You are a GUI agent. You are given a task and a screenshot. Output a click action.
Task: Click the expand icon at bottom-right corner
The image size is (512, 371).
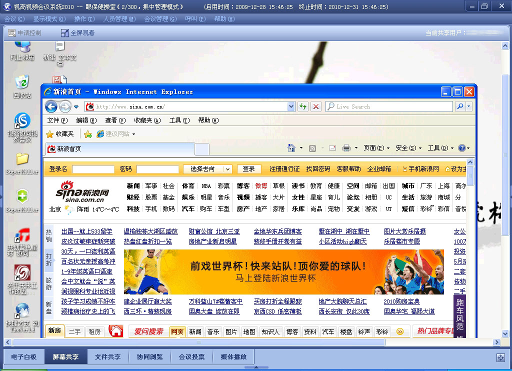pos(500,357)
